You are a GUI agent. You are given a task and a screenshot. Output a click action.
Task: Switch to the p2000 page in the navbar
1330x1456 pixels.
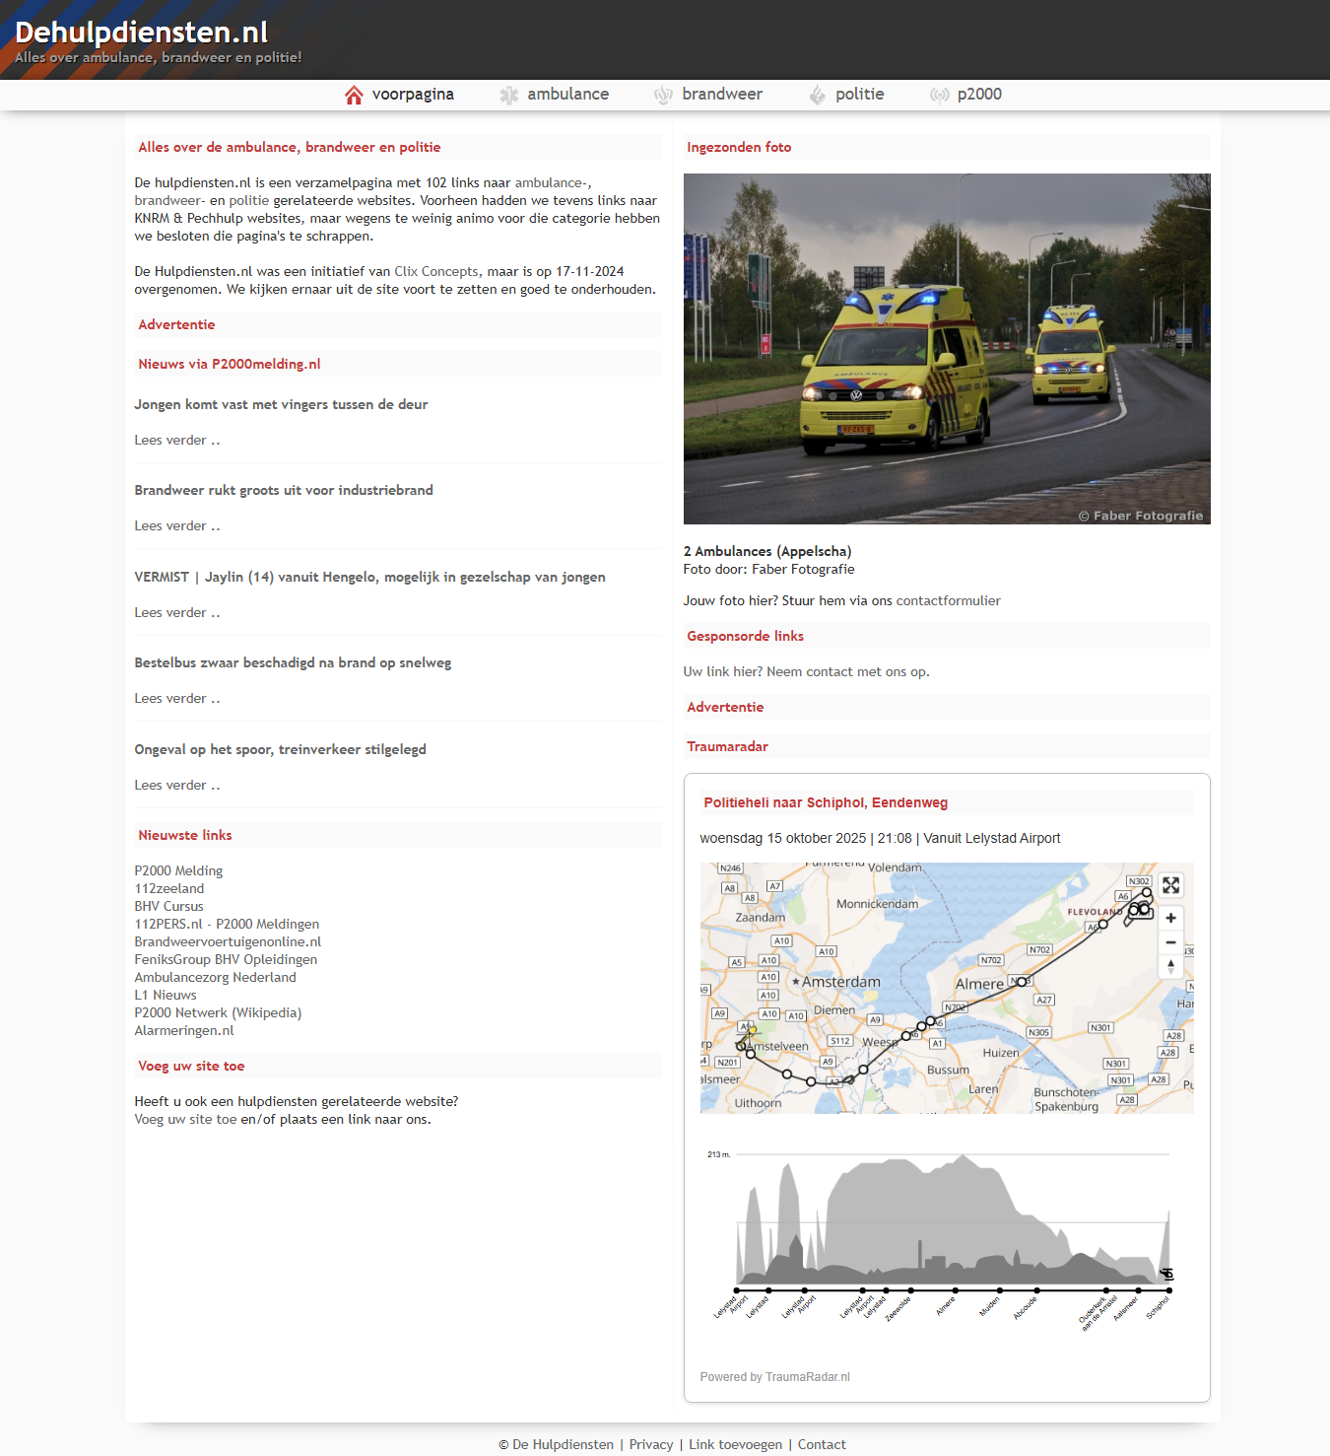(x=980, y=95)
